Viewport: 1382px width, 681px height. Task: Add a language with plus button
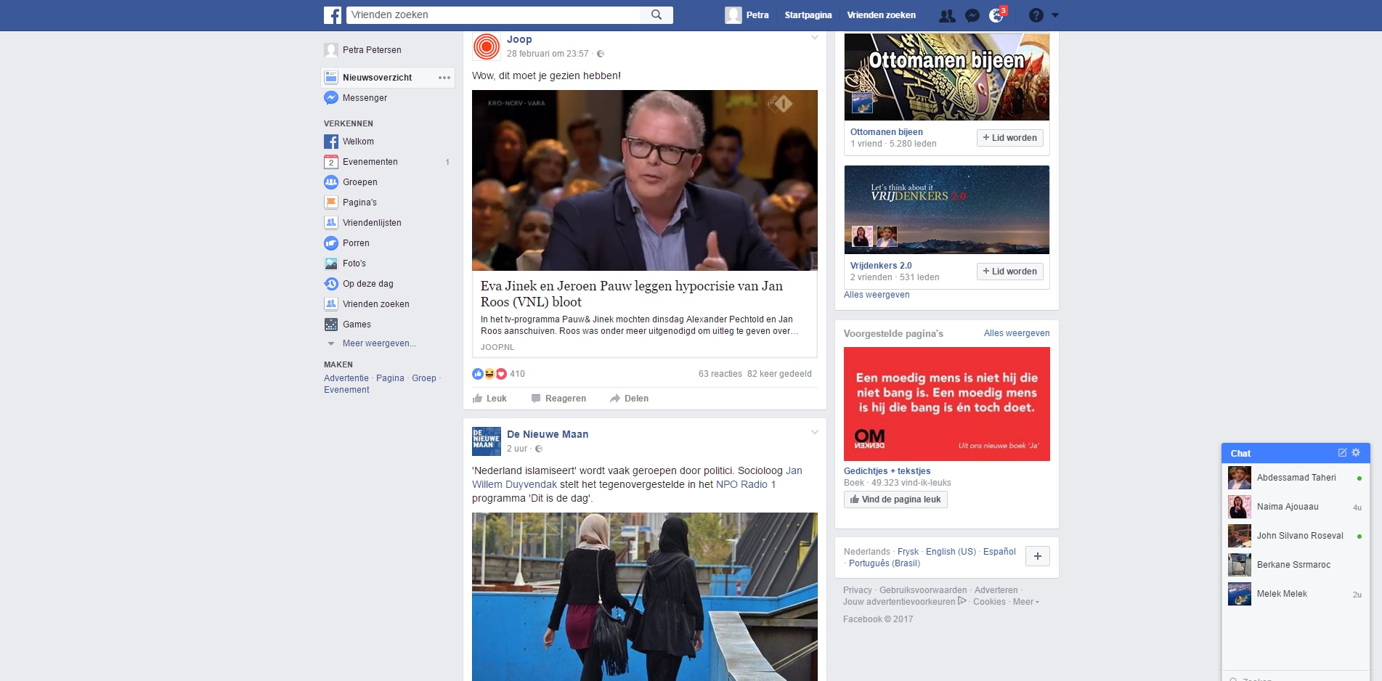point(1038,556)
